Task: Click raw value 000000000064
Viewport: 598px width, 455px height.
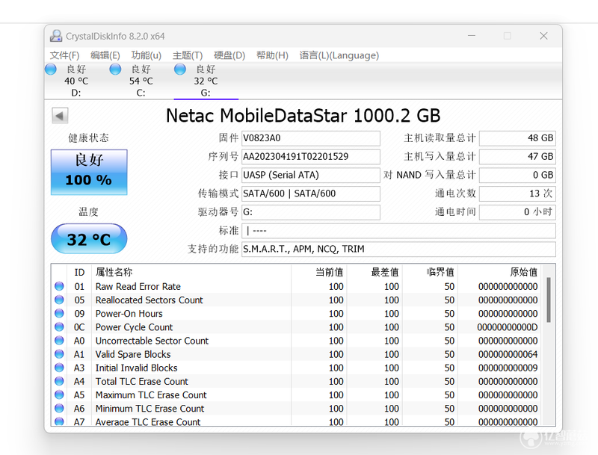Action: pos(508,354)
